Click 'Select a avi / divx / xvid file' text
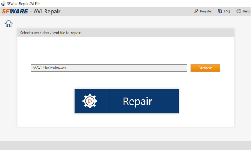The width and height of the screenshot is (251, 150). [51, 33]
